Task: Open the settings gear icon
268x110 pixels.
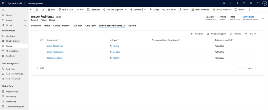Action: (x=251, y=3)
